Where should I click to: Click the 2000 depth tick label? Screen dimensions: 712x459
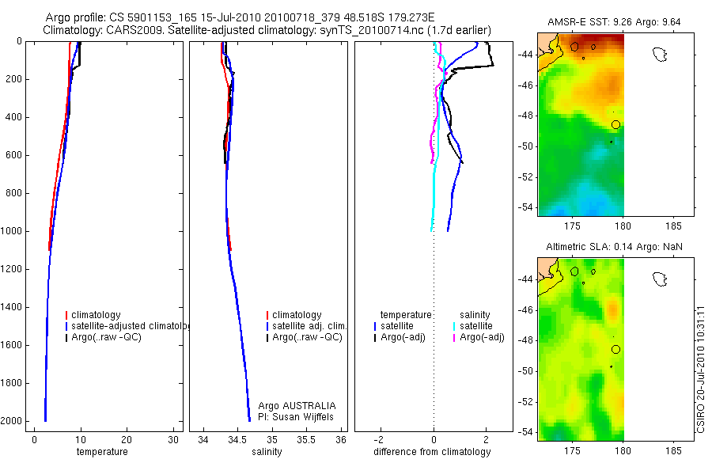pyautogui.click(x=12, y=421)
